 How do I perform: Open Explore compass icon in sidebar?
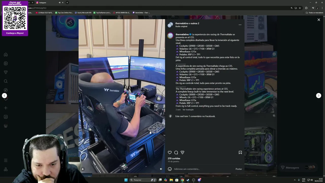click(6, 90)
